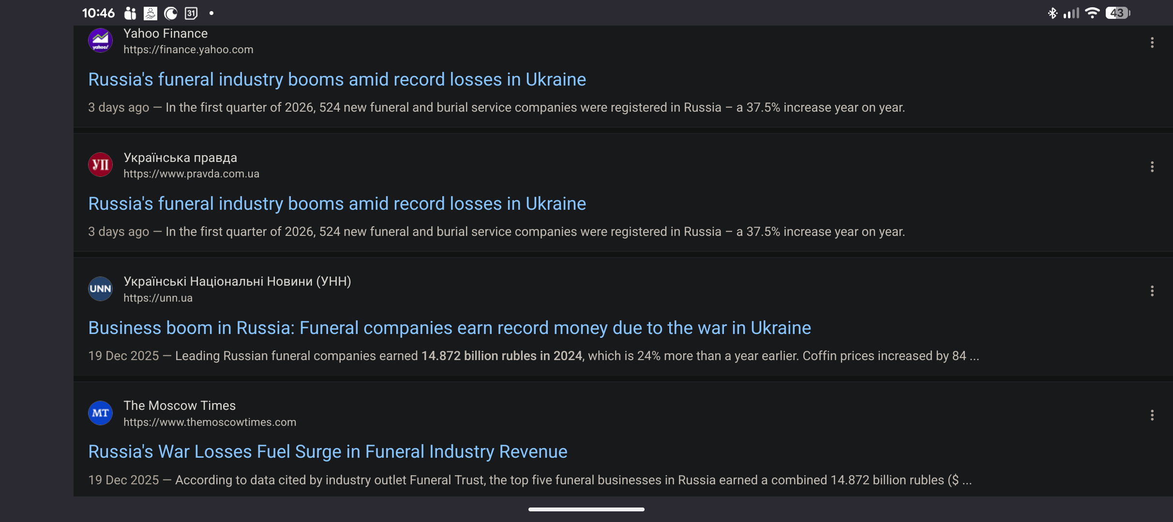Image resolution: width=1173 pixels, height=522 pixels.
Task: Tap the finance.yahoo.com URL
Action: click(x=188, y=50)
